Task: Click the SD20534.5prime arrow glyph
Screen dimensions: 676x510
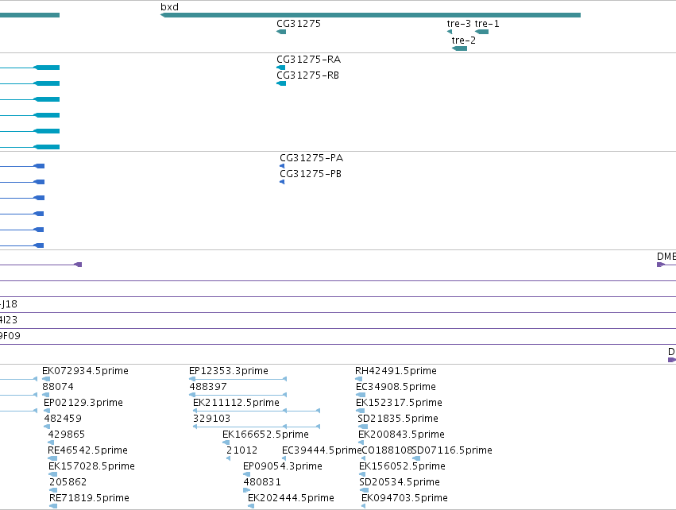Action: click(x=364, y=490)
